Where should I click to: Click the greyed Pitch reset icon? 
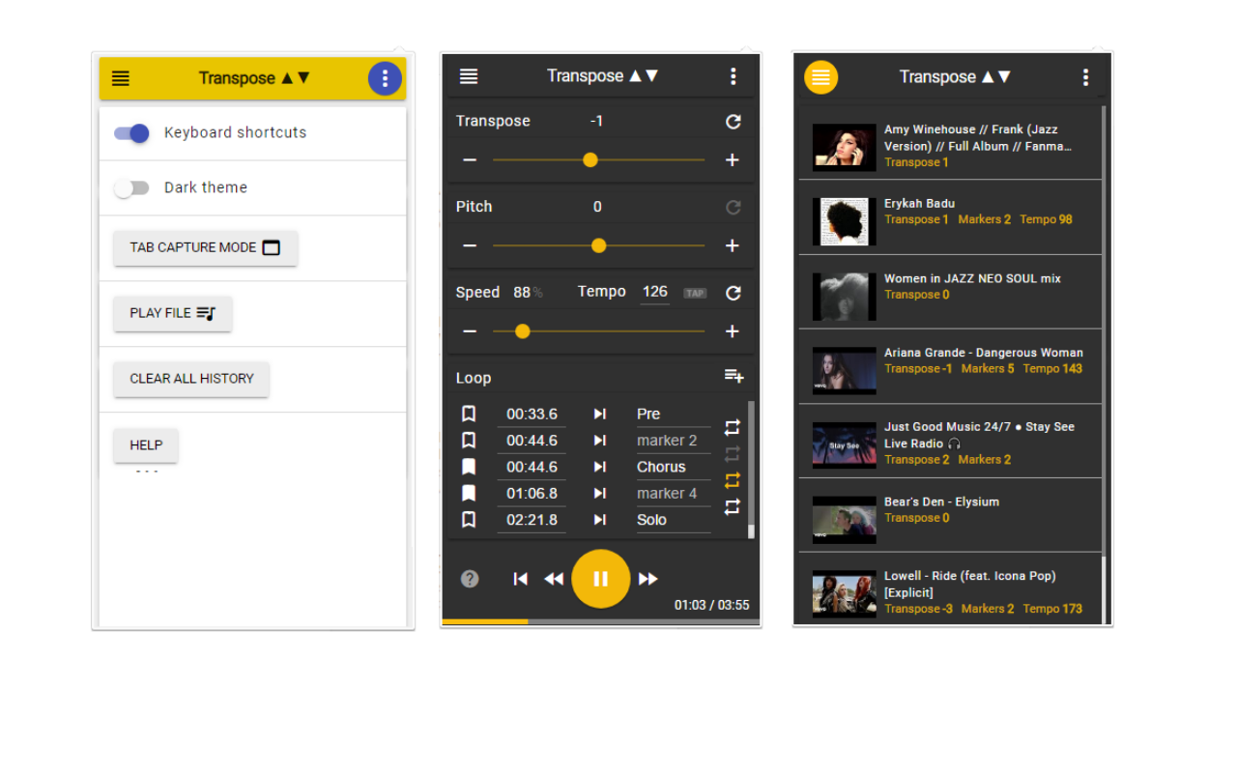pyautogui.click(x=734, y=207)
